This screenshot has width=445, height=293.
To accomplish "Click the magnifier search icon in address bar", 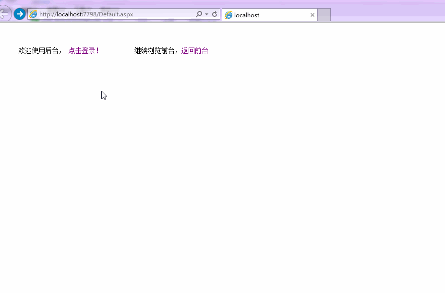I will point(199,14).
